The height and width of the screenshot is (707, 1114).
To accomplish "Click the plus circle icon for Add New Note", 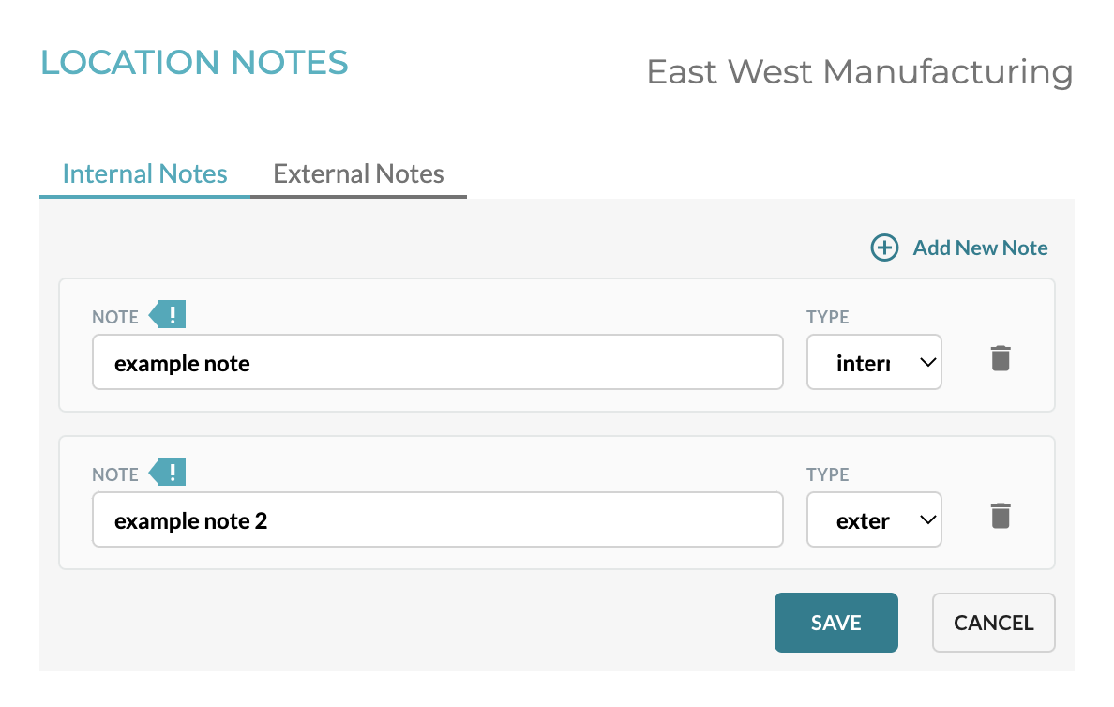I will pos(884,248).
